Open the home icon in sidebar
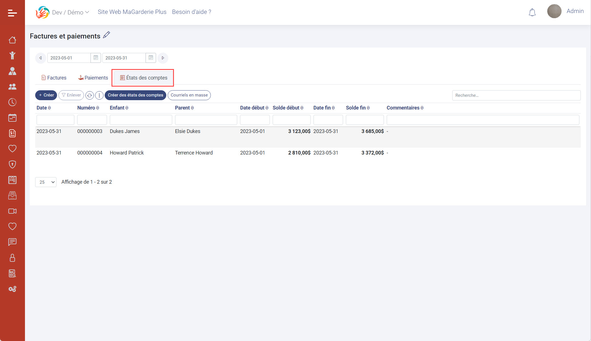Screen dimensions: 591x341 (12, 40)
